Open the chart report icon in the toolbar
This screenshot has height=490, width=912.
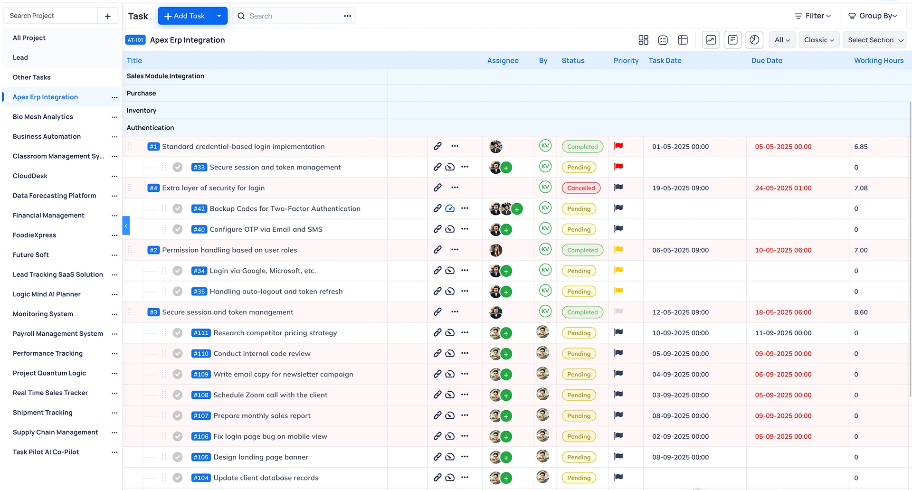[x=711, y=40]
